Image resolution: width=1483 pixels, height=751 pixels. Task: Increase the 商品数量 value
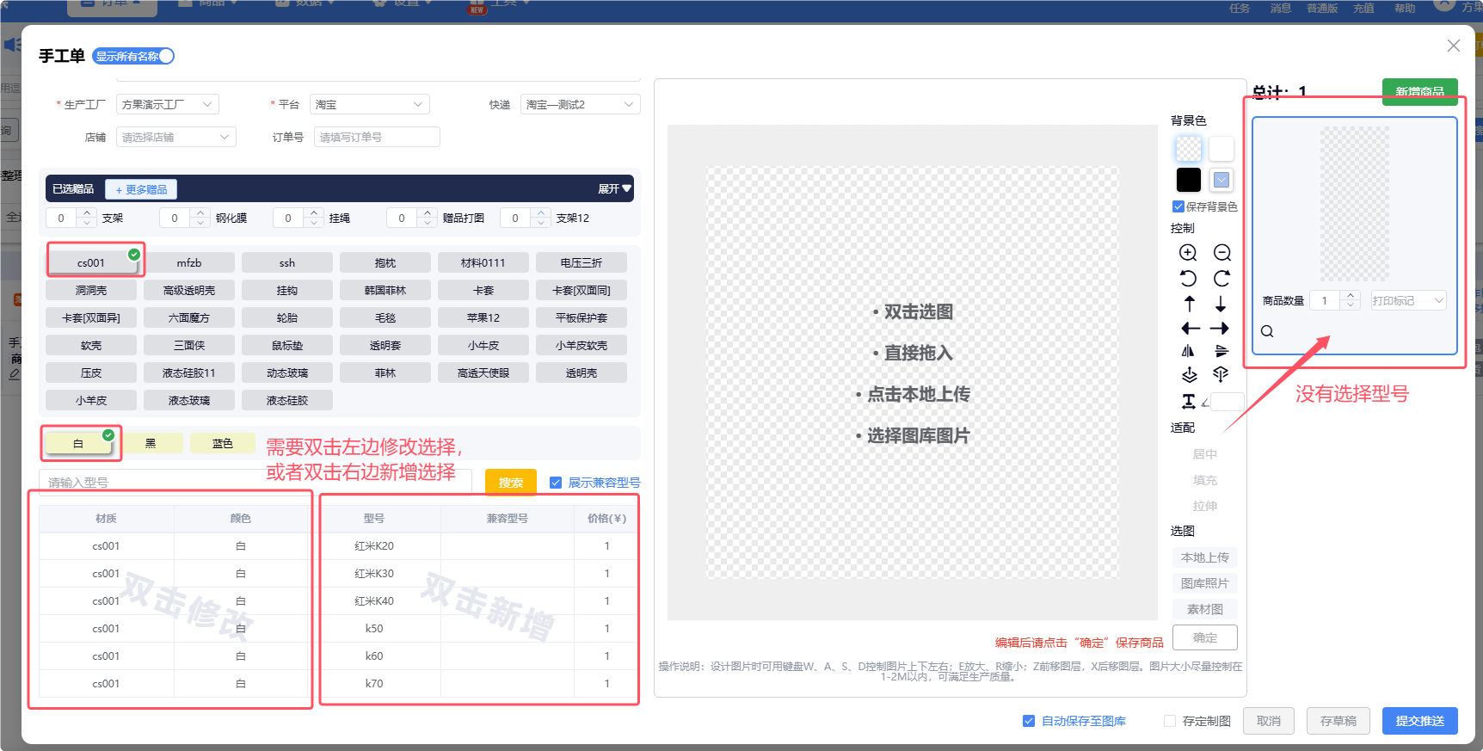coord(1351,295)
